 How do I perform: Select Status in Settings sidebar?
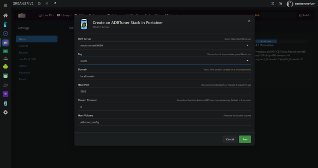pyautogui.click(x=36, y=39)
